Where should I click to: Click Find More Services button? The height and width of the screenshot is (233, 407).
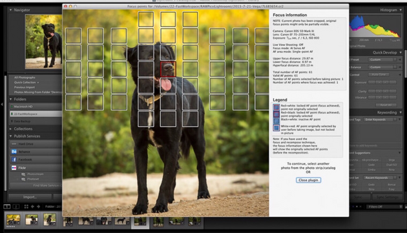(36, 185)
